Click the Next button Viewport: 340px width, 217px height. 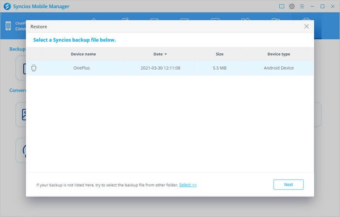[x=289, y=185]
